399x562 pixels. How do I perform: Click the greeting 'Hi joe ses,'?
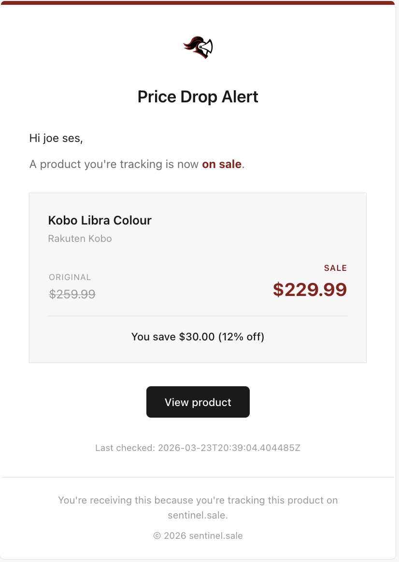coord(56,138)
